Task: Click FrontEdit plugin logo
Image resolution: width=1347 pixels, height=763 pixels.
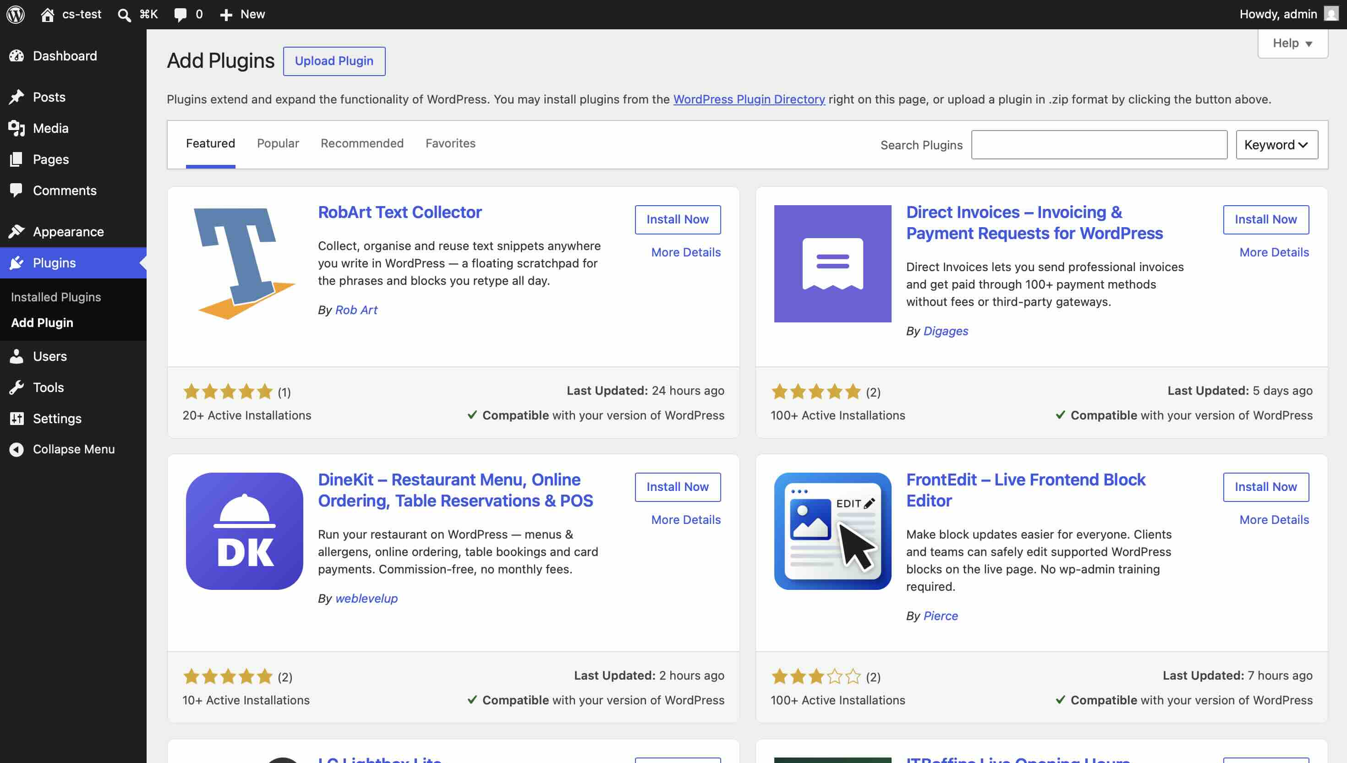Action: tap(832, 531)
